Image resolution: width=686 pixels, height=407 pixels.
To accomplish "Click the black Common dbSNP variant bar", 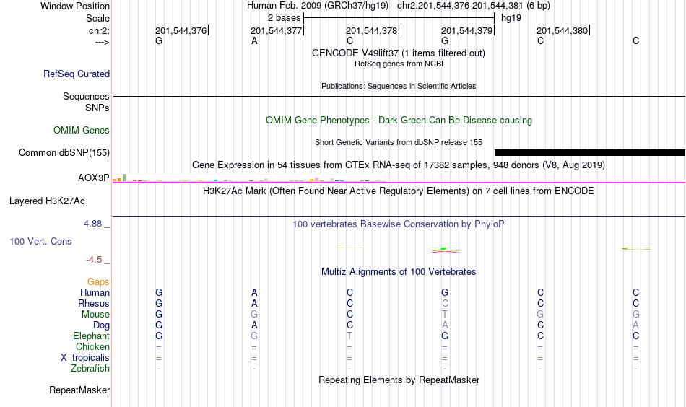I will (590, 152).
